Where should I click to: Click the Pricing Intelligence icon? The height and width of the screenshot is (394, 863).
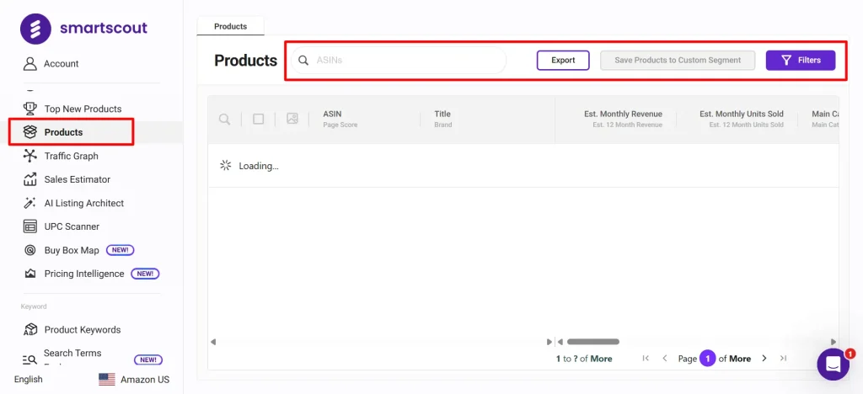pyautogui.click(x=29, y=274)
